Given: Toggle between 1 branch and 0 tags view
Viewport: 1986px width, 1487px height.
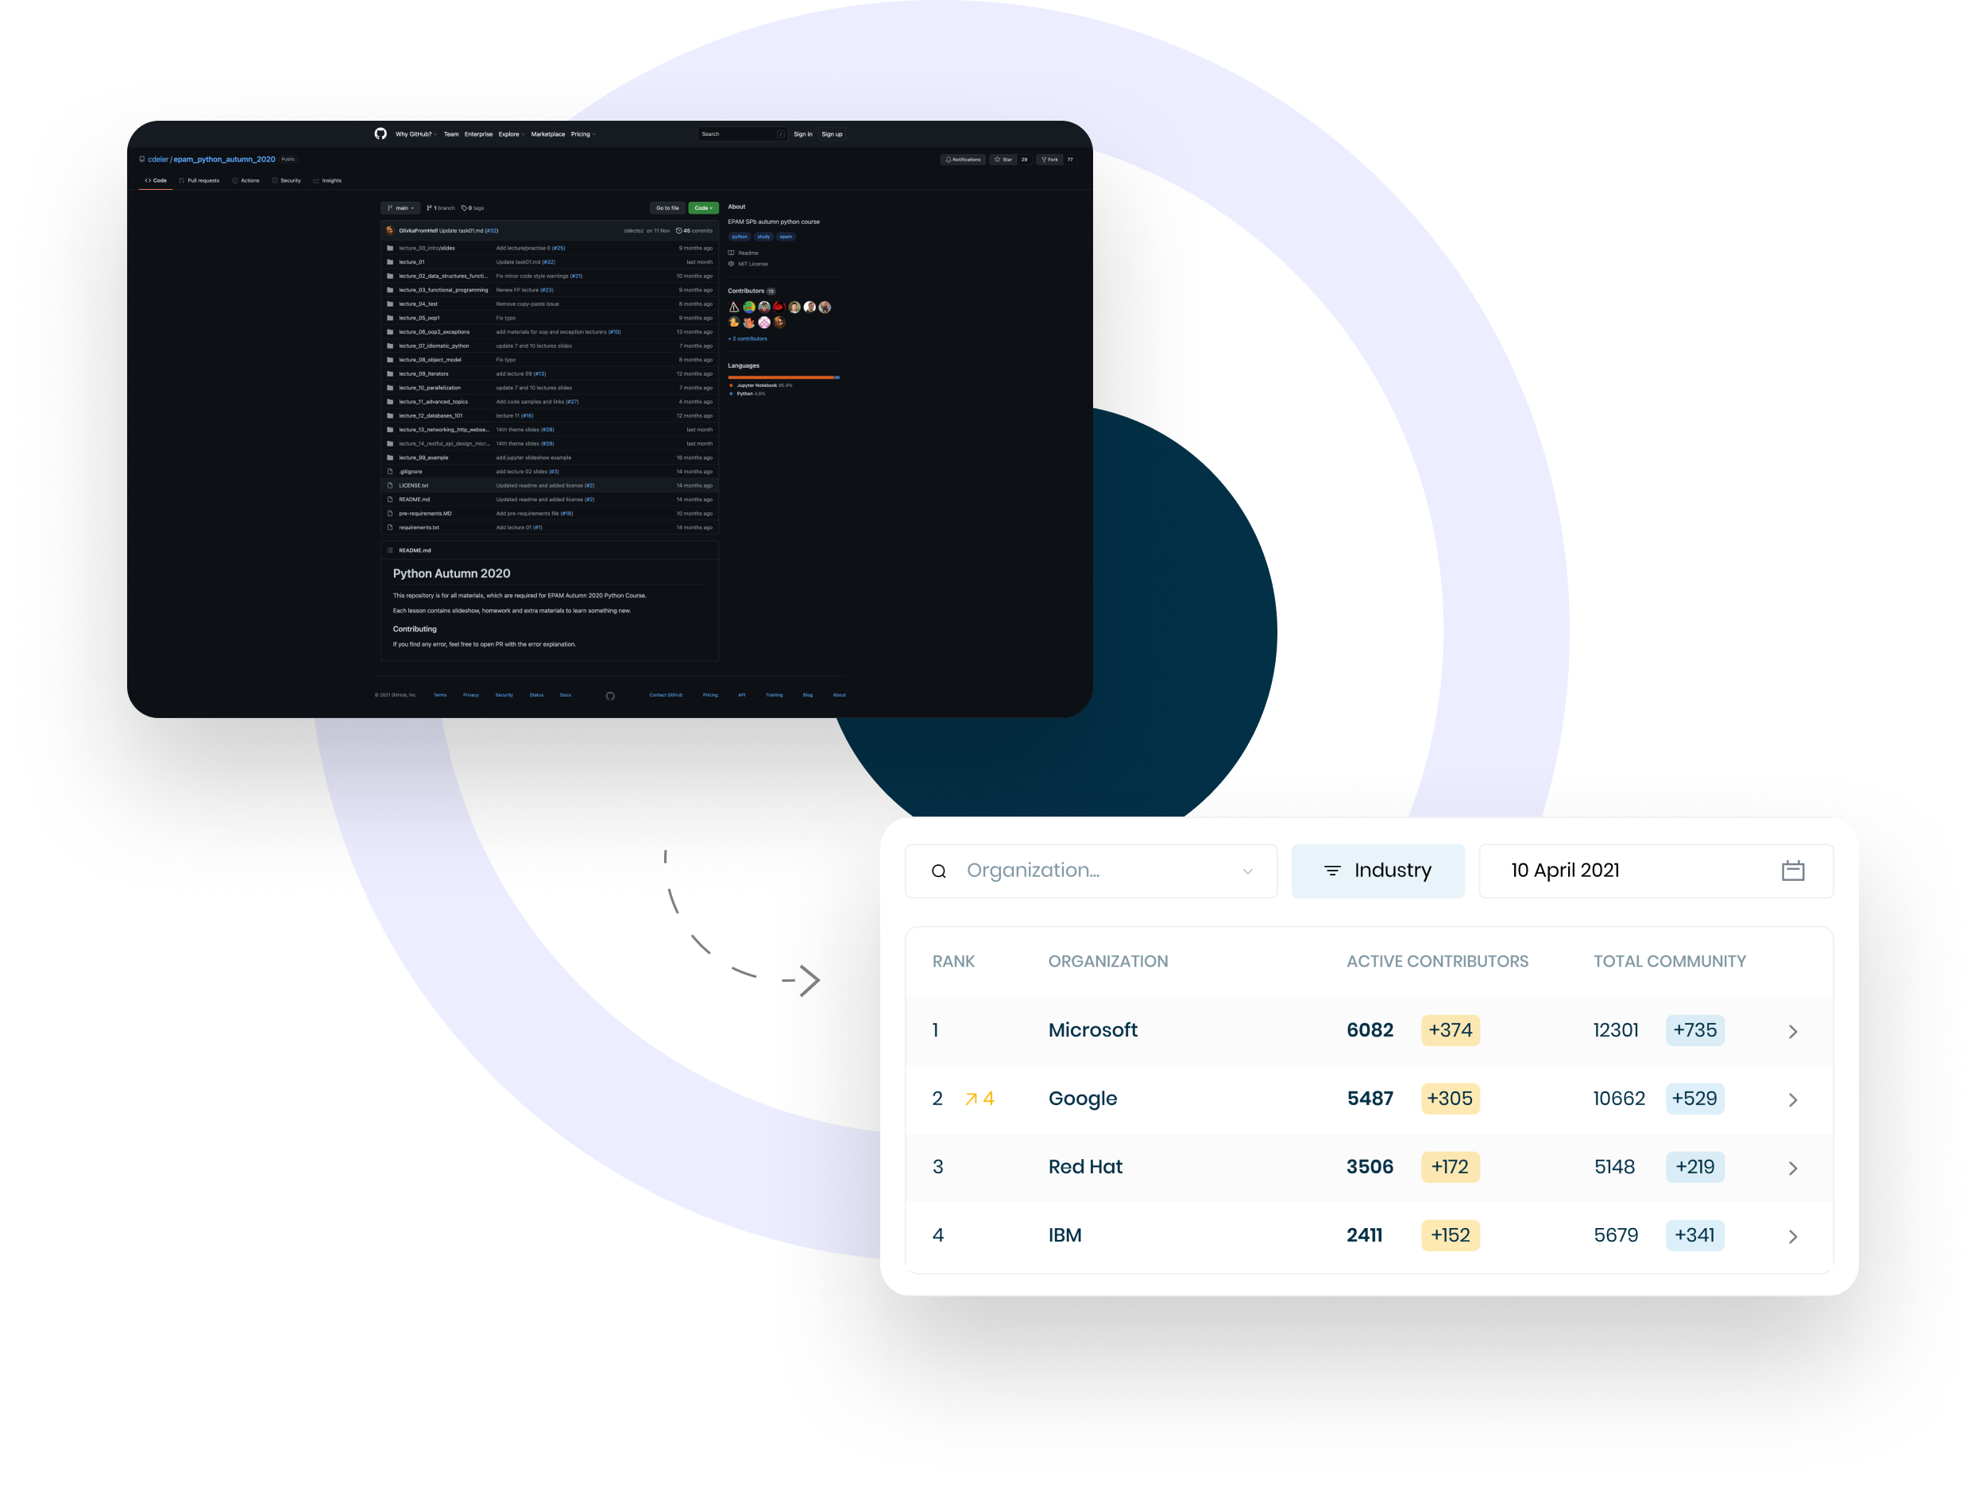Looking at the screenshot, I should 440,208.
